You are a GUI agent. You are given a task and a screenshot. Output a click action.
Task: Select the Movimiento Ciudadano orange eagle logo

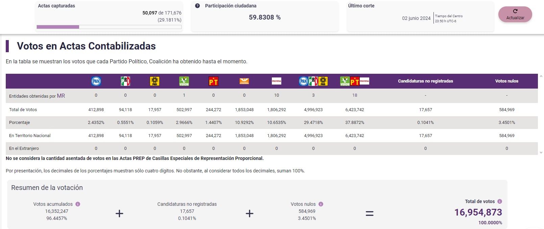coord(244,81)
